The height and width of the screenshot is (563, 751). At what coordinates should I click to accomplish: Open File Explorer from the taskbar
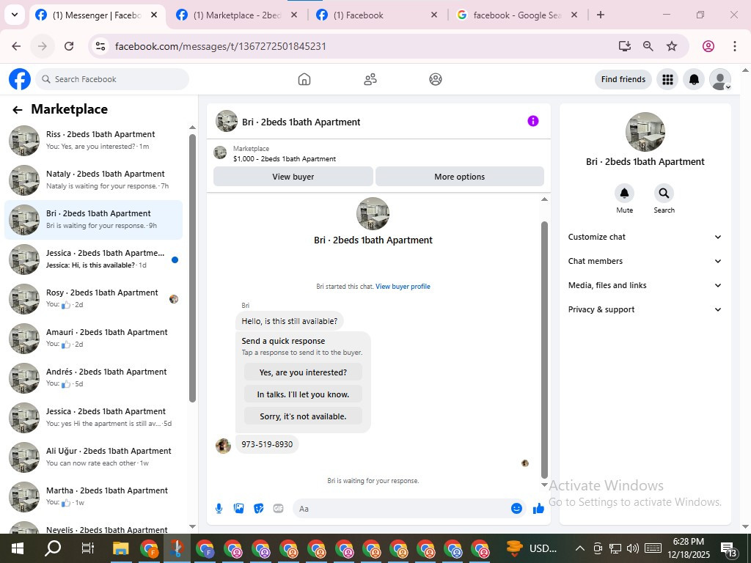121,548
